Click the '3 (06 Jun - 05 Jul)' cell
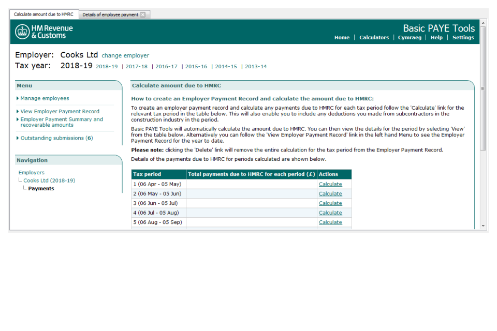 159,203
